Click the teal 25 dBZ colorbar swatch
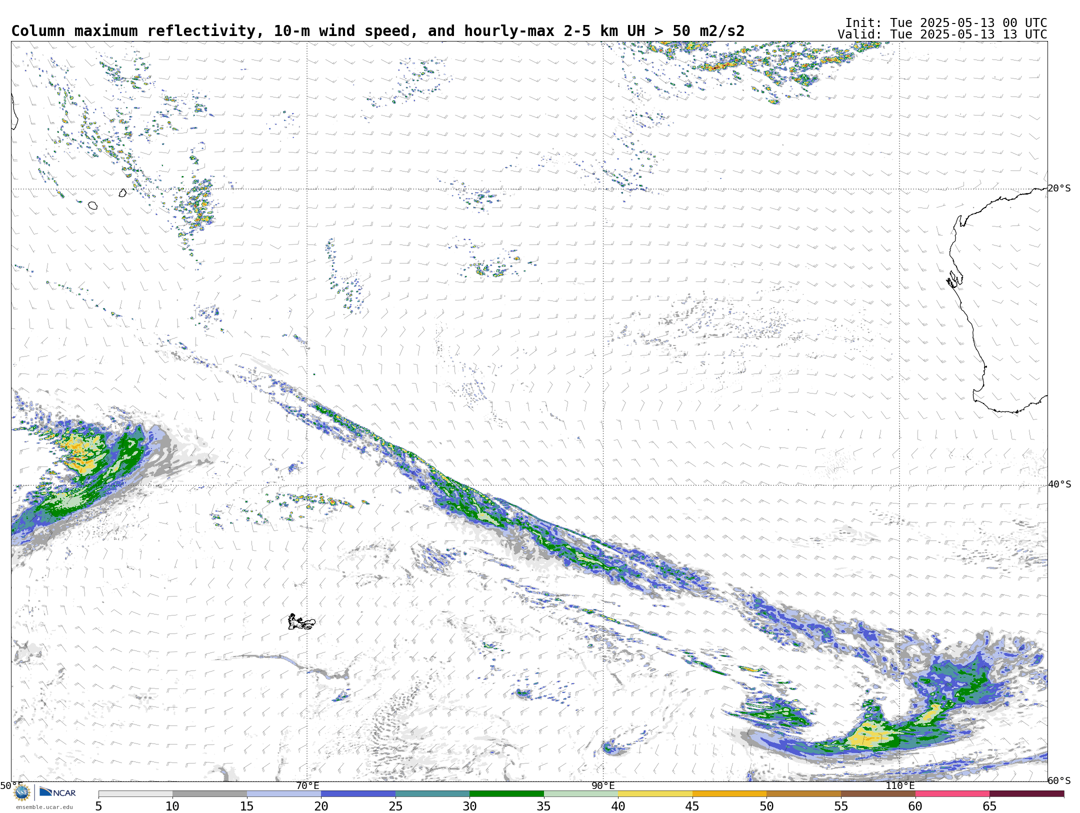This screenshot has width=1080, height=813. click(432, 794)
